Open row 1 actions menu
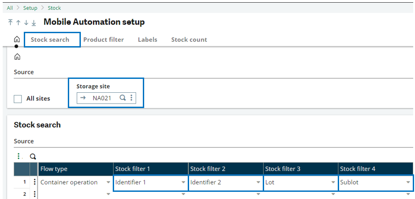 pos(34,182)
